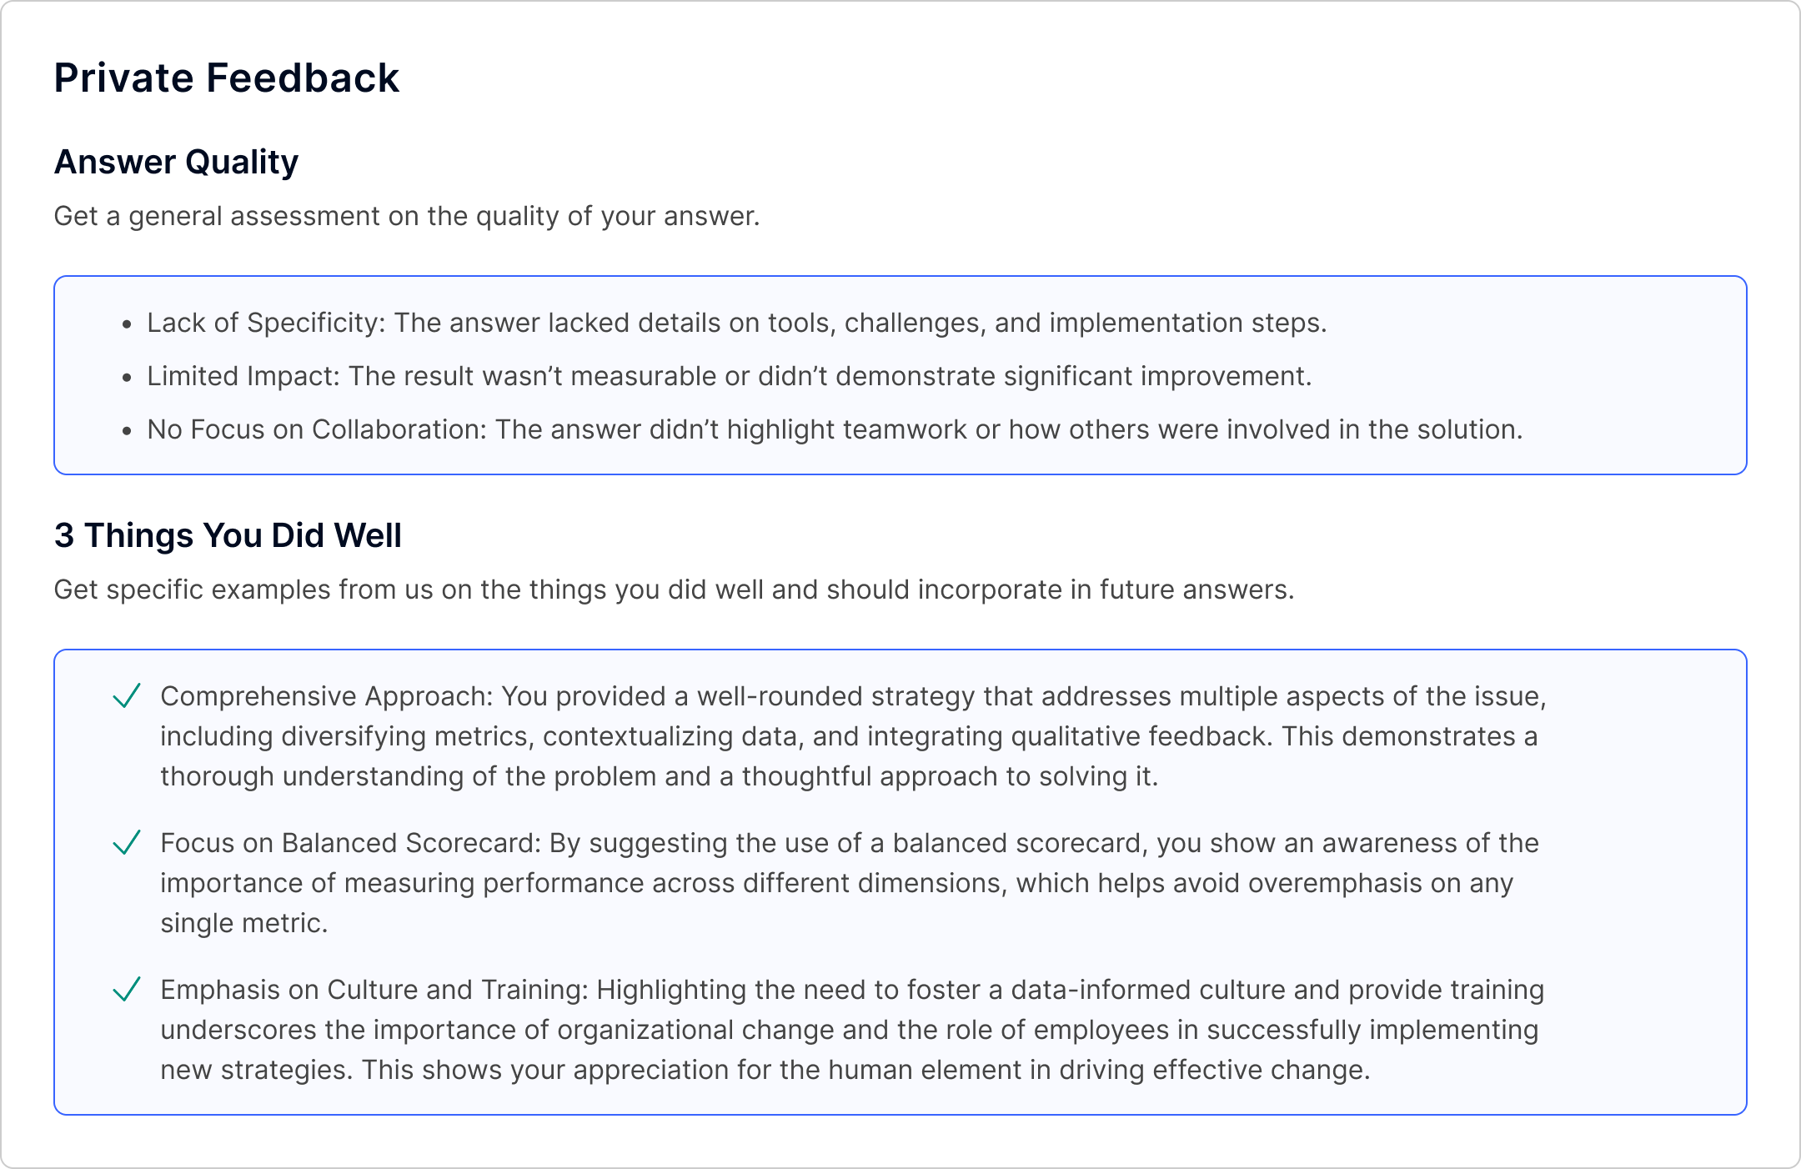Click the bullet dot before No Focus on Collaboration

(x=127, y=430)
